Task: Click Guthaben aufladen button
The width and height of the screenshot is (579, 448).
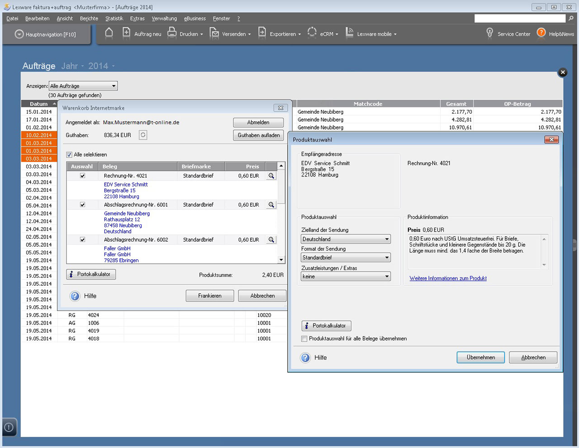Action: coord(258,135)
